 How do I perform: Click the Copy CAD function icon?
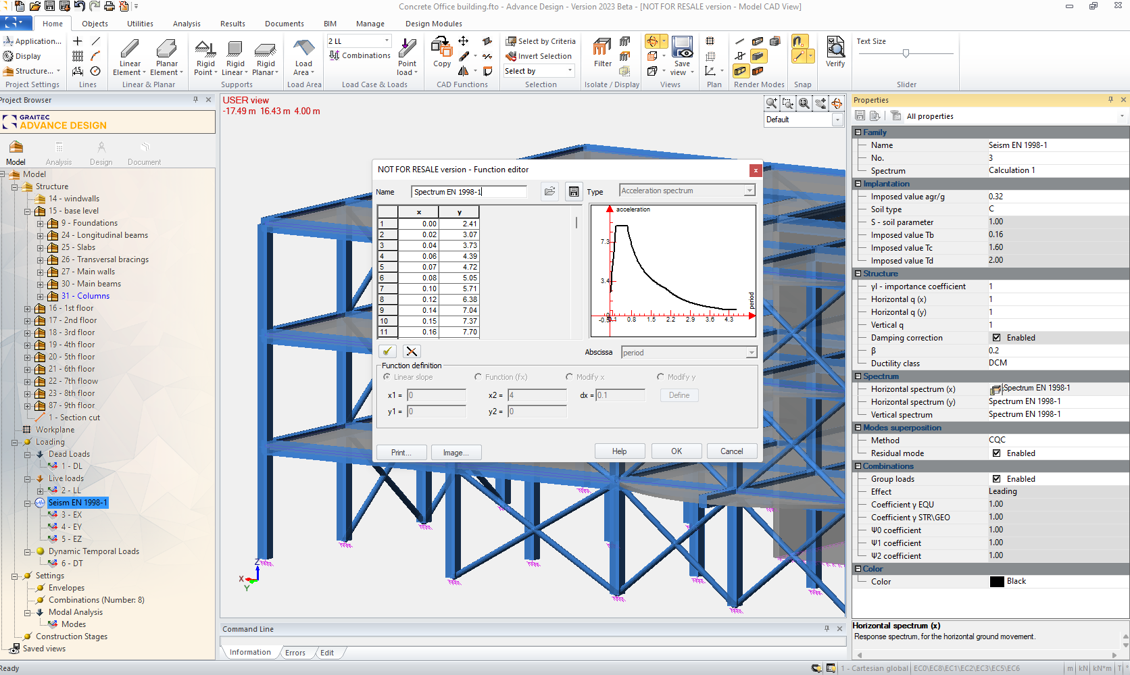tap(441, 48)
